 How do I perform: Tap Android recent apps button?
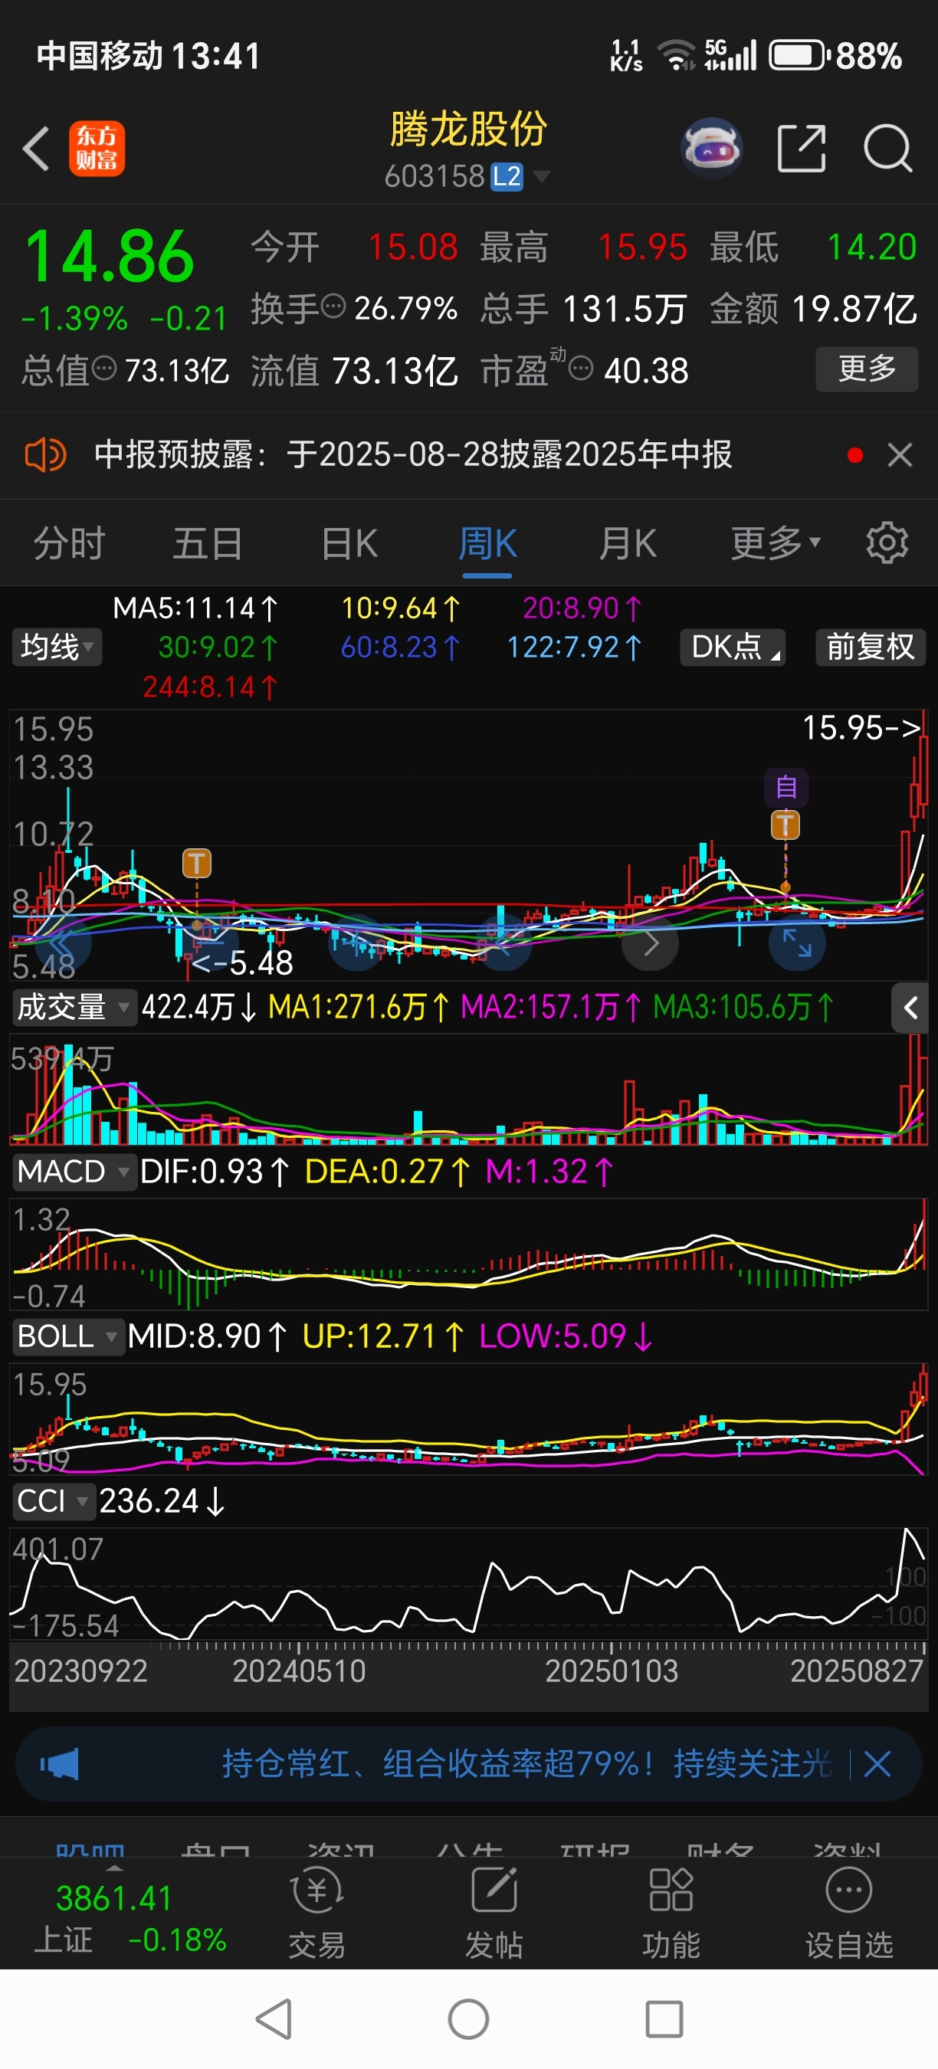point(664,2019)
